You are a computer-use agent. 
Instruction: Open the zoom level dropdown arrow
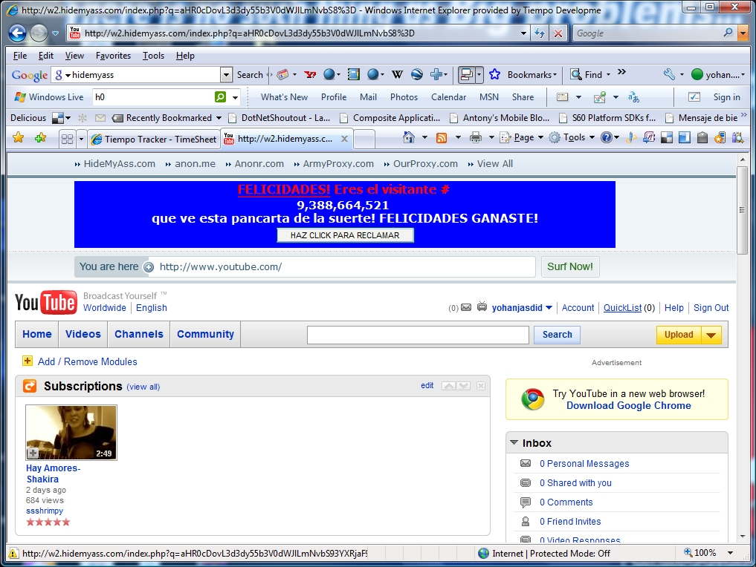tap(730, 553)
